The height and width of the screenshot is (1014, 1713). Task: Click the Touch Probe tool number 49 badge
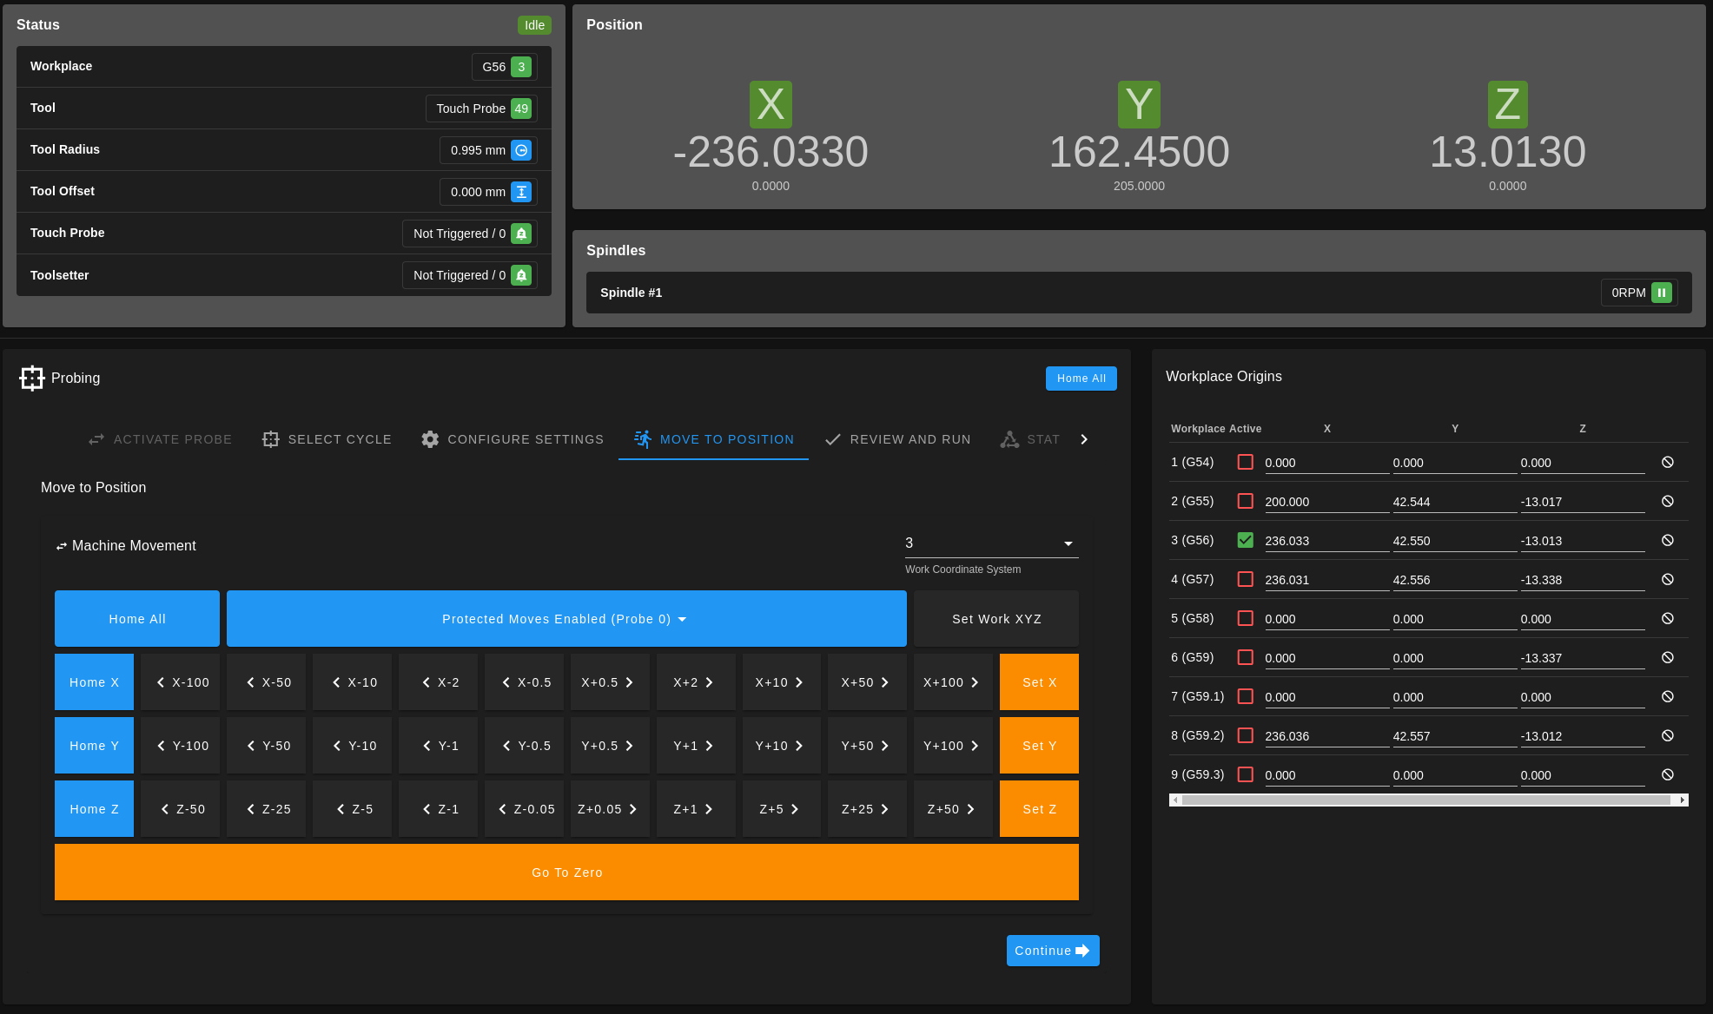(x=521, y=109)
